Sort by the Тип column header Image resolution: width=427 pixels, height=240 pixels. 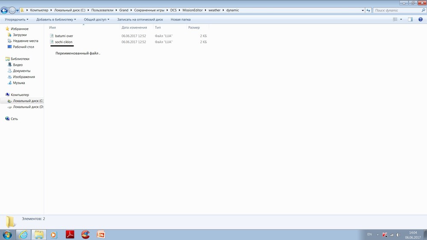(x=158, y=27)
